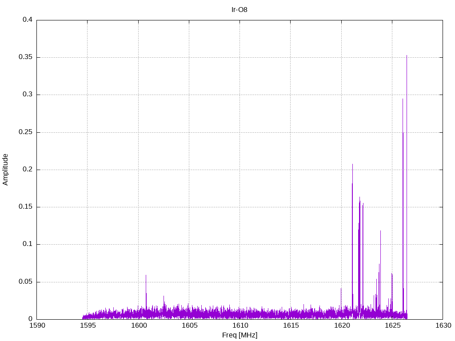Image resolution: width=455 pixels, height=341 pixels.
Task: Click x-axis tick label 1620
Action: coord(342,325)
